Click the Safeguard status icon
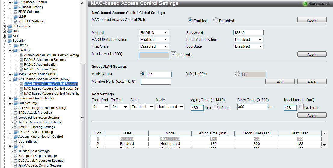 [305, 4]
